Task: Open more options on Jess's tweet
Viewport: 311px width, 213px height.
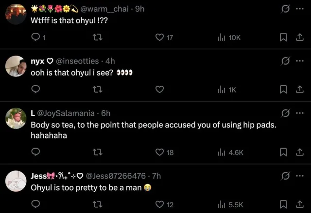Action: [300, 176]
